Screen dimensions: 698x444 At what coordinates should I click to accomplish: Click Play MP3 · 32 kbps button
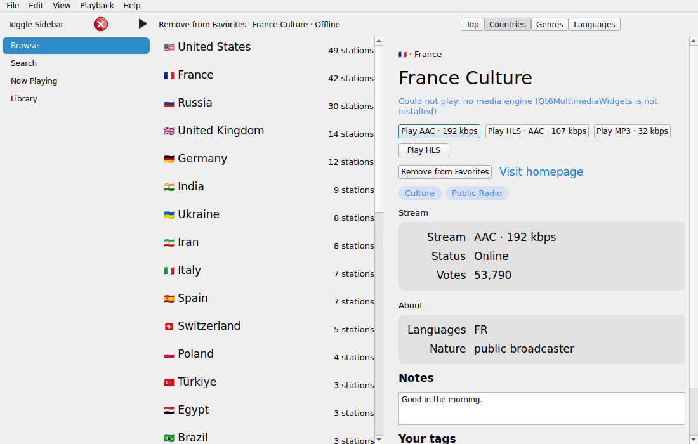(x=632, y=131)
